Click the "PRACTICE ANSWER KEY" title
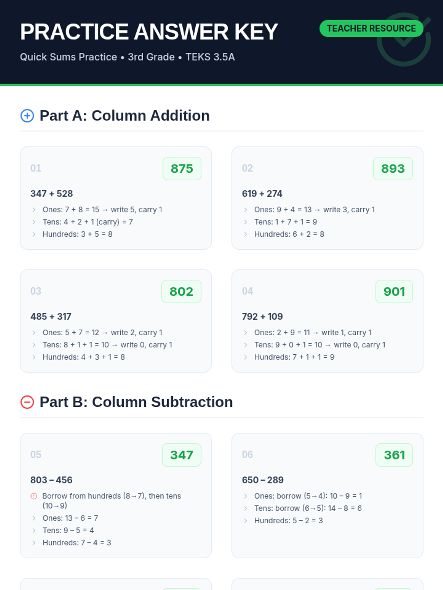 (149, 32)
